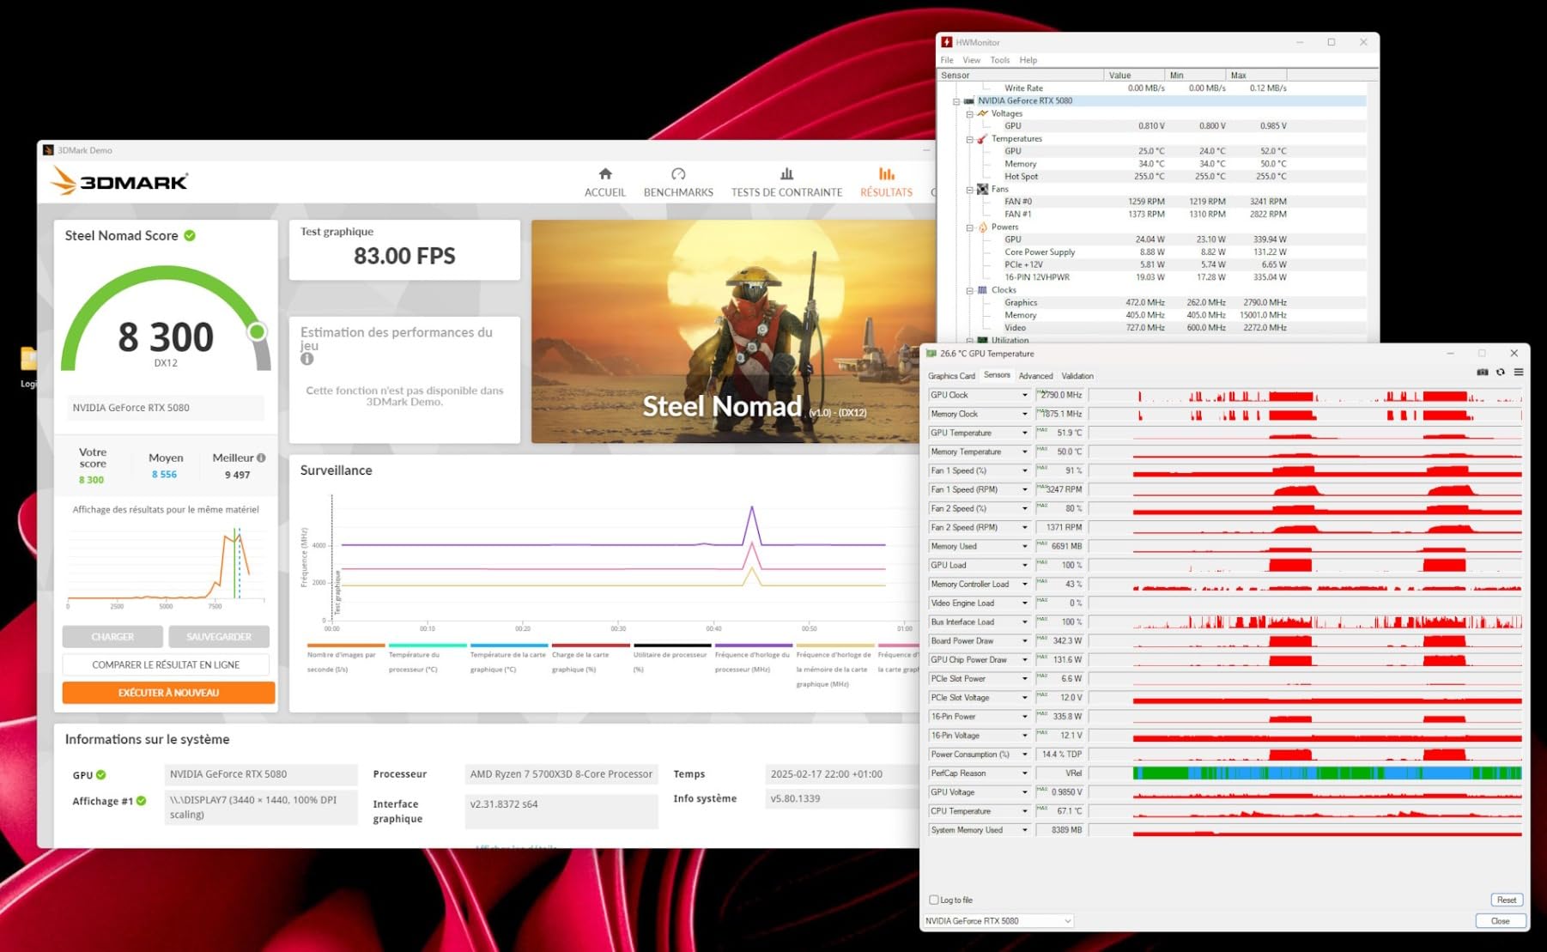1547x952 pixels.
Task: Open the GPU Load sensor dropdown
Action: 1024,565
